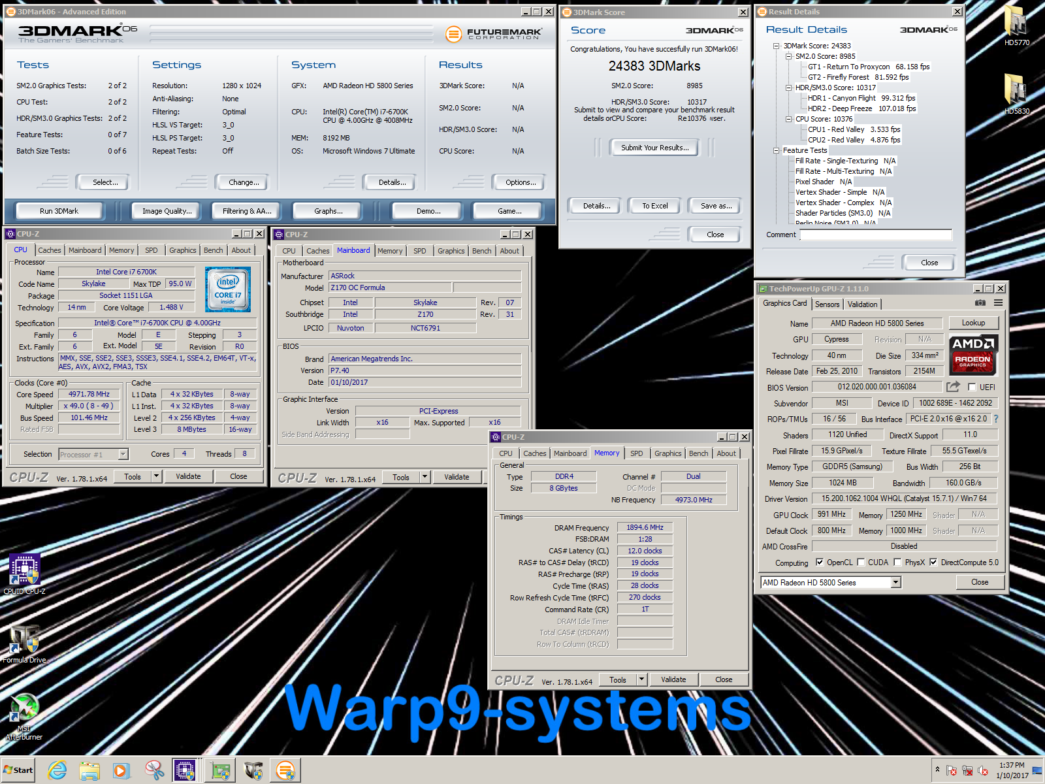Toggle the OpenCL checkbox
Viewport: 1045px width, 784px height.
pos(820,562)
